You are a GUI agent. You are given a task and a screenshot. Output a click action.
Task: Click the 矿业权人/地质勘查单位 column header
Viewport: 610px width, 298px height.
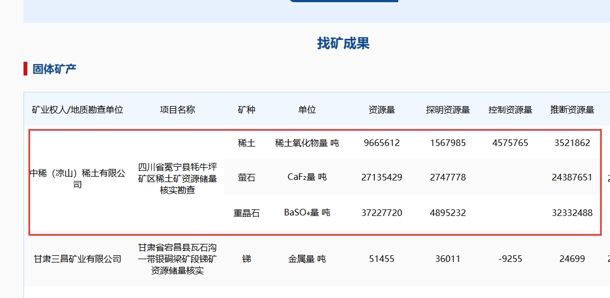[78, 110]
